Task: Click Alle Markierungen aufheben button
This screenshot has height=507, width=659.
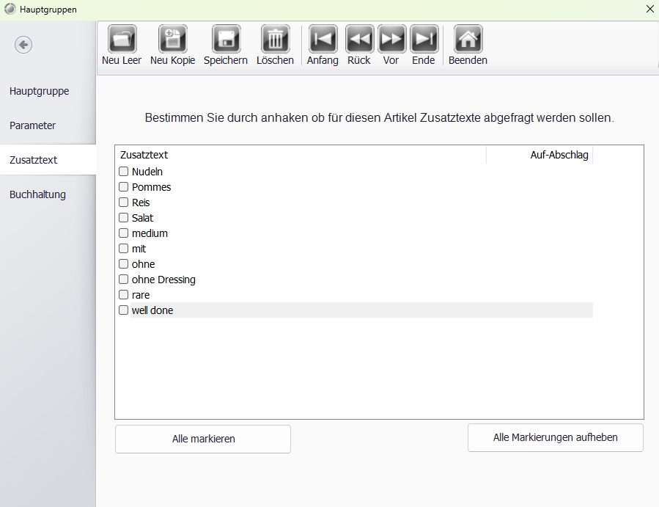Action: [x=555, y=437]
